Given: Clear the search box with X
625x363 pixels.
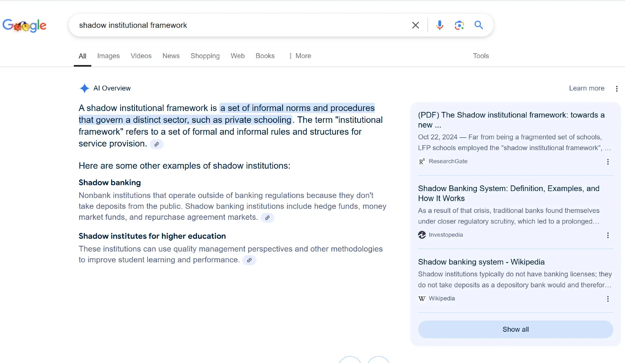Looking at the screenshot, I should coord(415,25).
